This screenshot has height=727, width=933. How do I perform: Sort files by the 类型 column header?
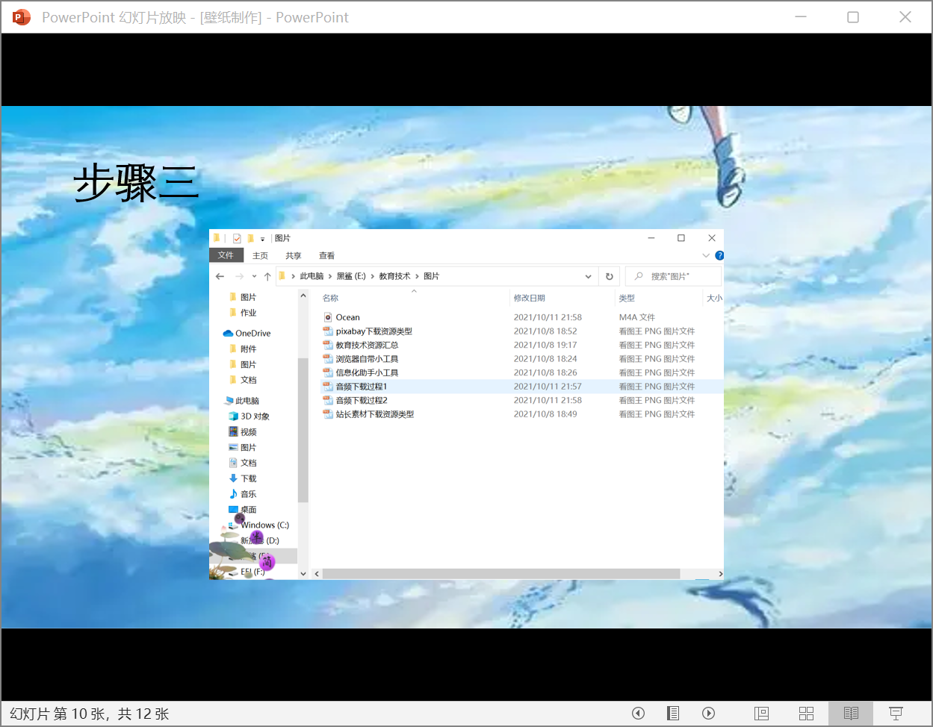(627, 299)
